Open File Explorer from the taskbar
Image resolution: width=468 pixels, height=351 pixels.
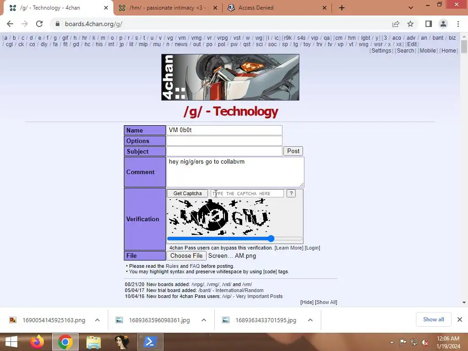point(93,342)
